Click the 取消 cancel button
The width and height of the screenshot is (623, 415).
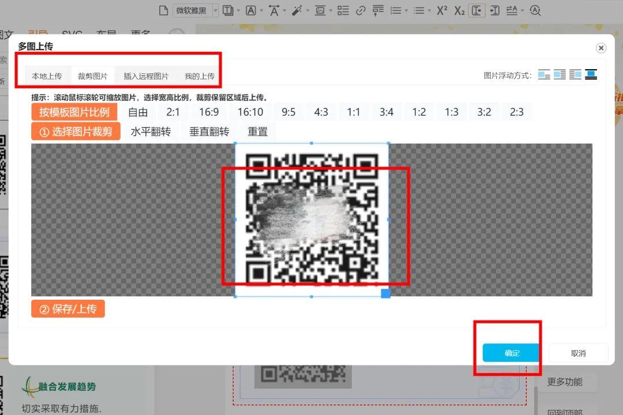point(578,353)
